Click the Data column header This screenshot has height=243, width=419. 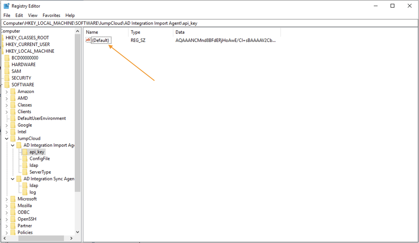click(180, 32)
